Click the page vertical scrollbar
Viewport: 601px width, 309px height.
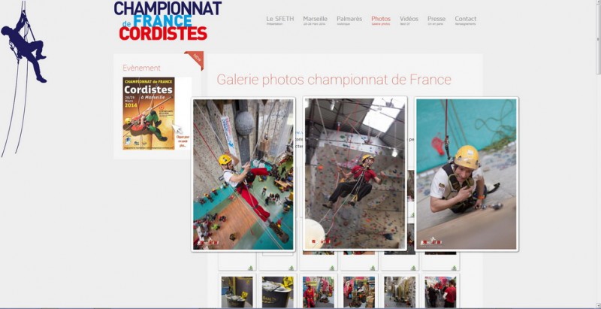pyautogui.click(x=598, y=38)
